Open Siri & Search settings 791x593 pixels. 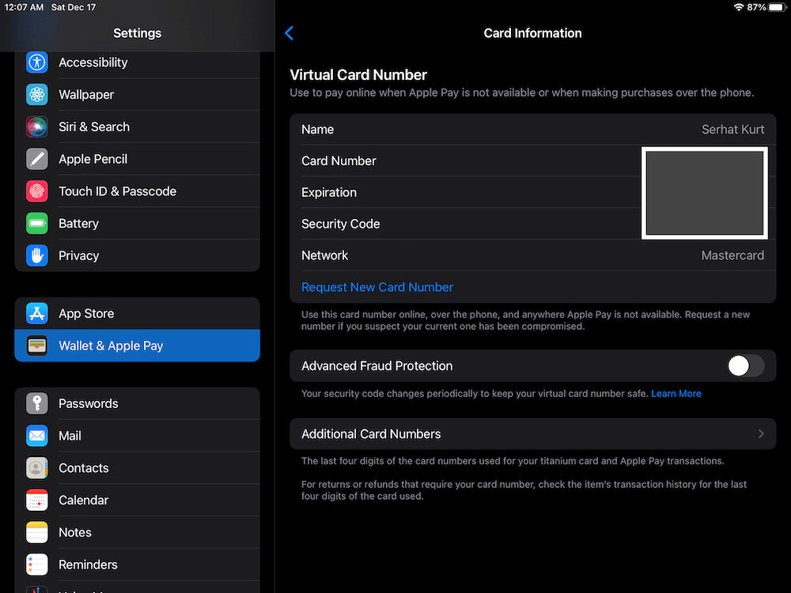click(137, 127)
